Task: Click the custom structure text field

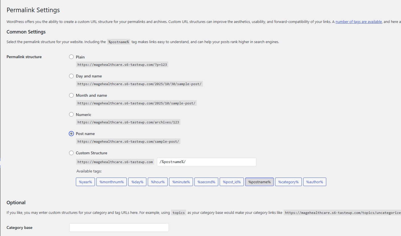Action: point(206,162)
